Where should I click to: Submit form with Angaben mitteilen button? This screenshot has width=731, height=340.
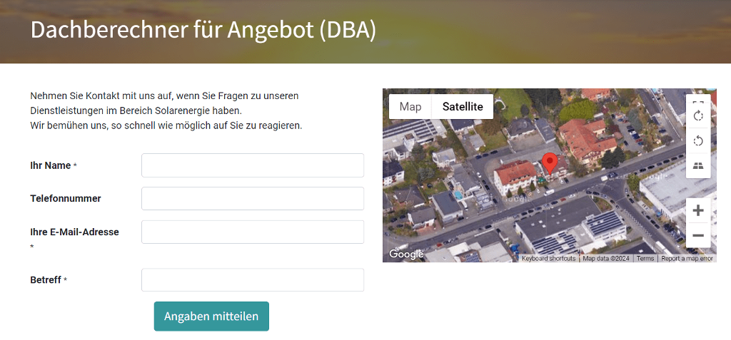pos(211,316)
